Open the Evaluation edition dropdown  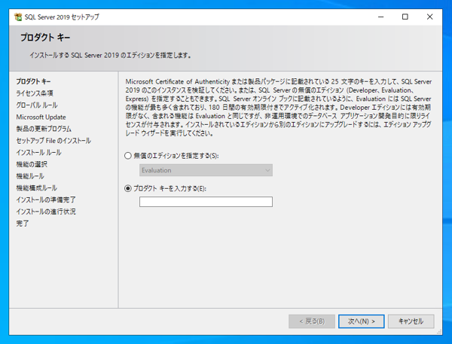click(x=206, y=170)
